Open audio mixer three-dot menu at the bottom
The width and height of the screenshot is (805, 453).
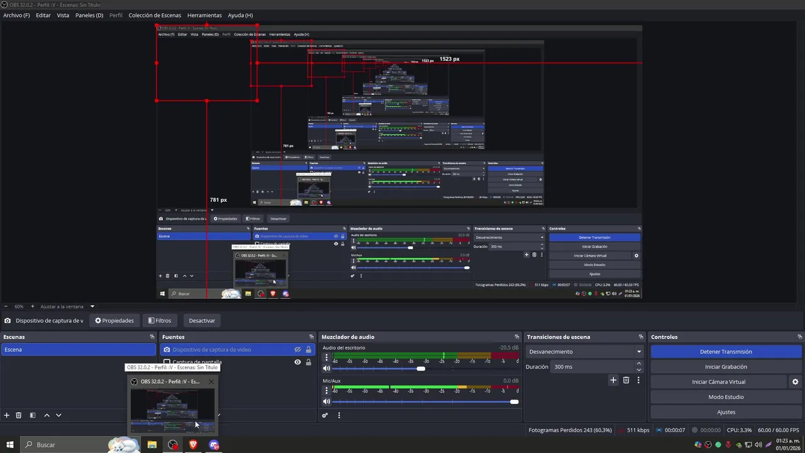pyautogui.click(x=339, y=415)
